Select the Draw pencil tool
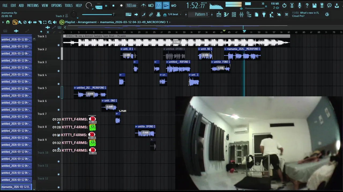343x192 pixels. tap(15, 22)
